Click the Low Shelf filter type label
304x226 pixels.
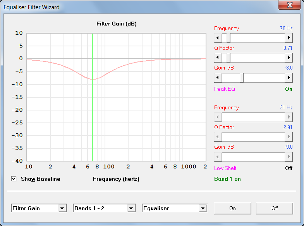point(225,168)
